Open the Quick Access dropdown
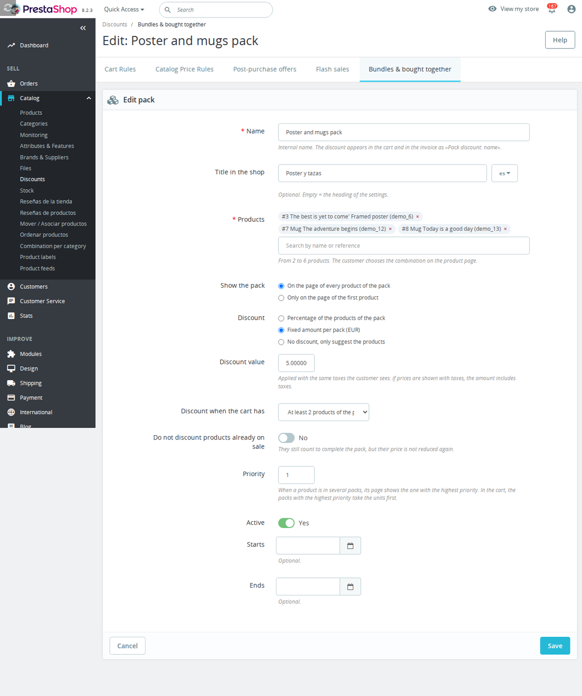This screenshot has width=582, height=696. click(124, 9)
